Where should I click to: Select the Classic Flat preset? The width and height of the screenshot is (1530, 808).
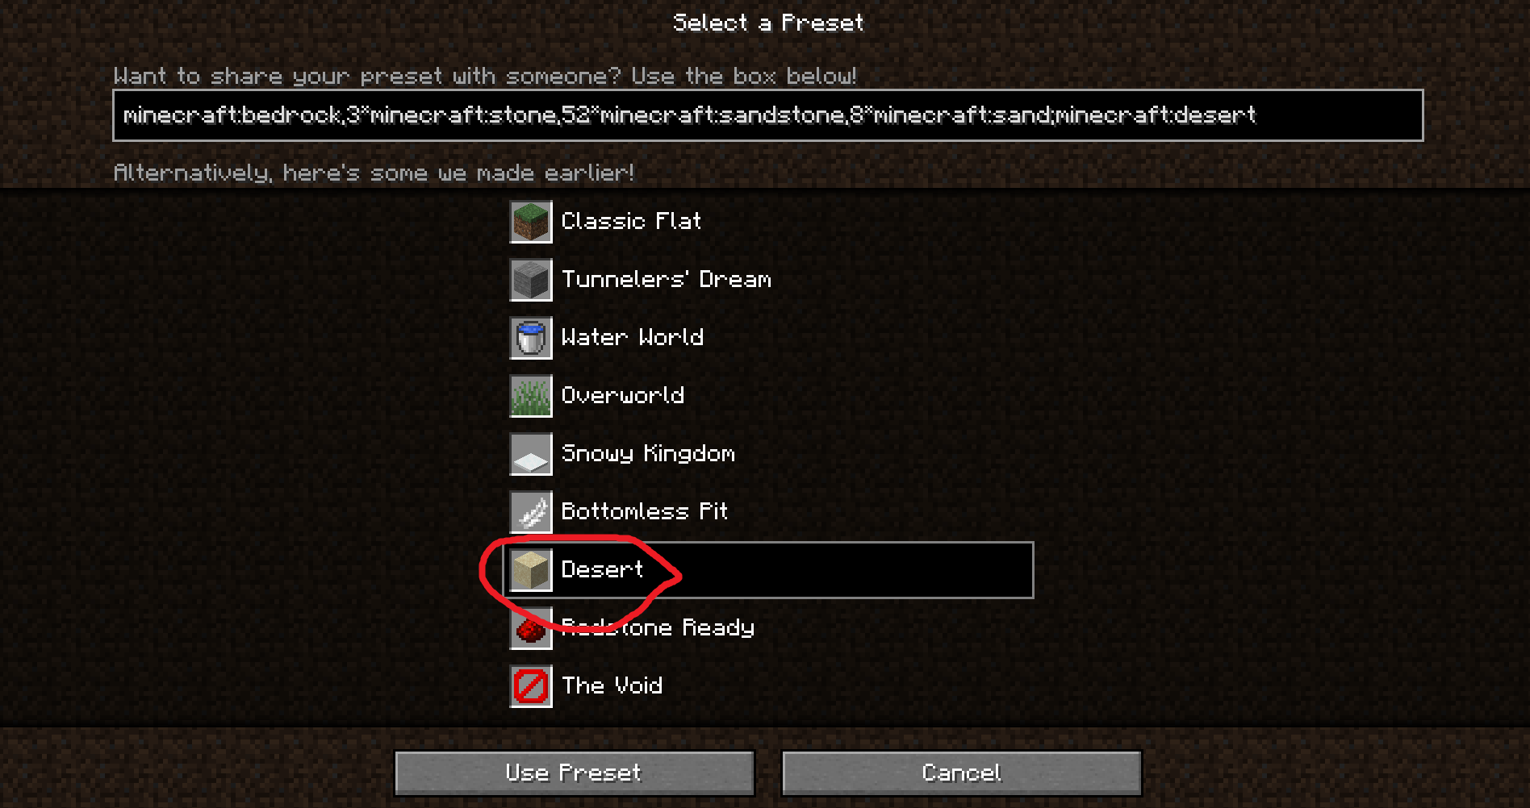769,222
